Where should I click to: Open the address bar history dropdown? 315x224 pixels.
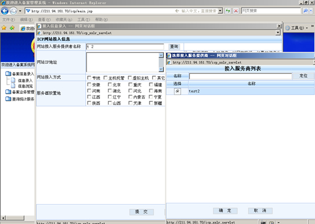pos(221,11)
